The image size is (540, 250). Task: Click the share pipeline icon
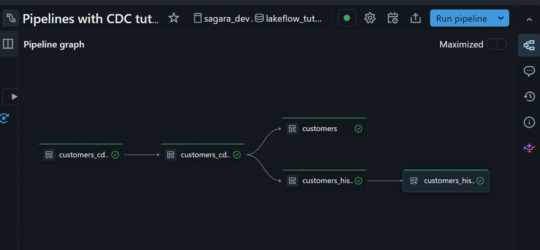click(x=416, y=18)
